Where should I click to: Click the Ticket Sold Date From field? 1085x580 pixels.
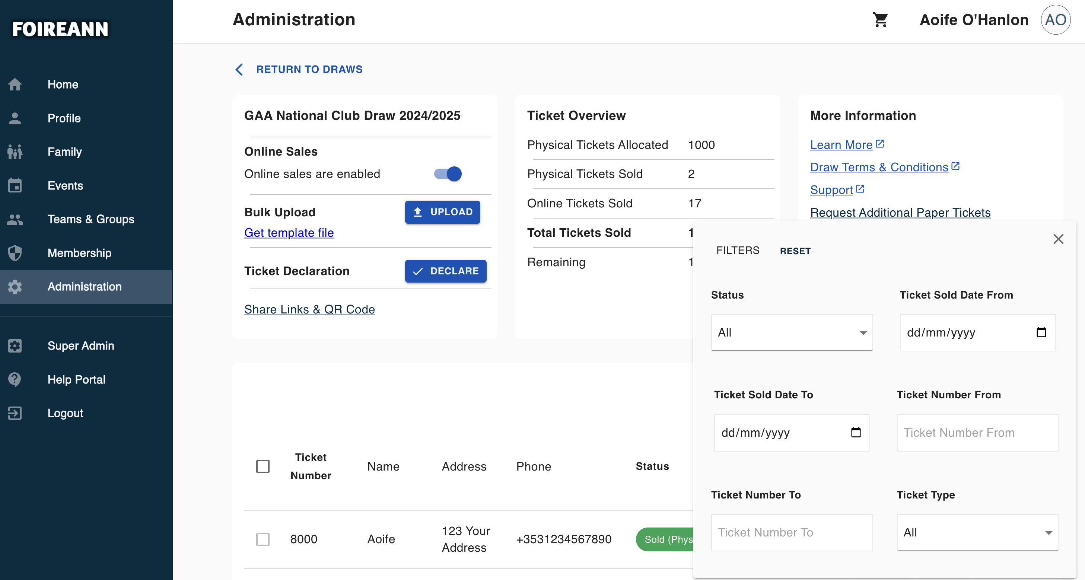click(x=977, y=332)
